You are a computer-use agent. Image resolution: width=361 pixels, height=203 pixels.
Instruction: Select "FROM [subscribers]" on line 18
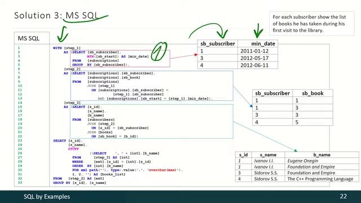point(94,120)
